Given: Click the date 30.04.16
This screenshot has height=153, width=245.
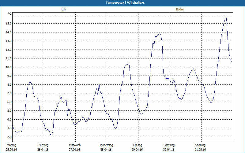Looking at the screenshot, I should coord(169,150).
